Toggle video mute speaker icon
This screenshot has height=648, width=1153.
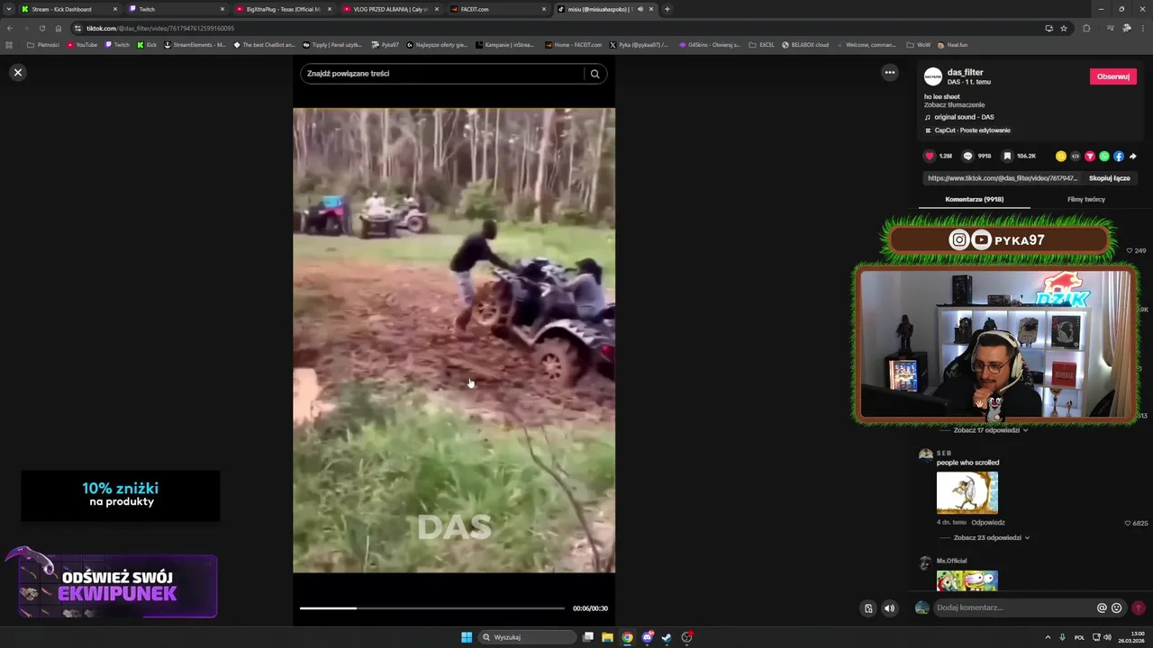pos(889,608)
